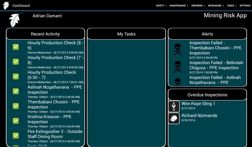Click green checkmark for Krishna Kissoon PPE Inspection
This screenshot has height=147, width=252.
[x=16, y=121]
